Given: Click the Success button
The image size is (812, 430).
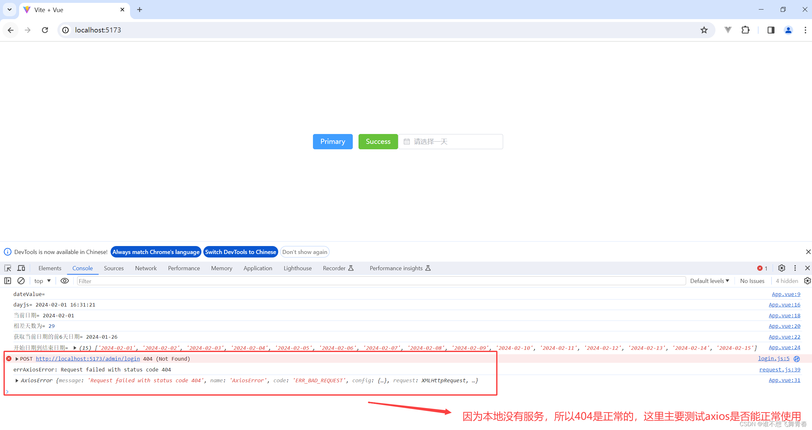Looking at the screenshot, I should coord(378,141).
